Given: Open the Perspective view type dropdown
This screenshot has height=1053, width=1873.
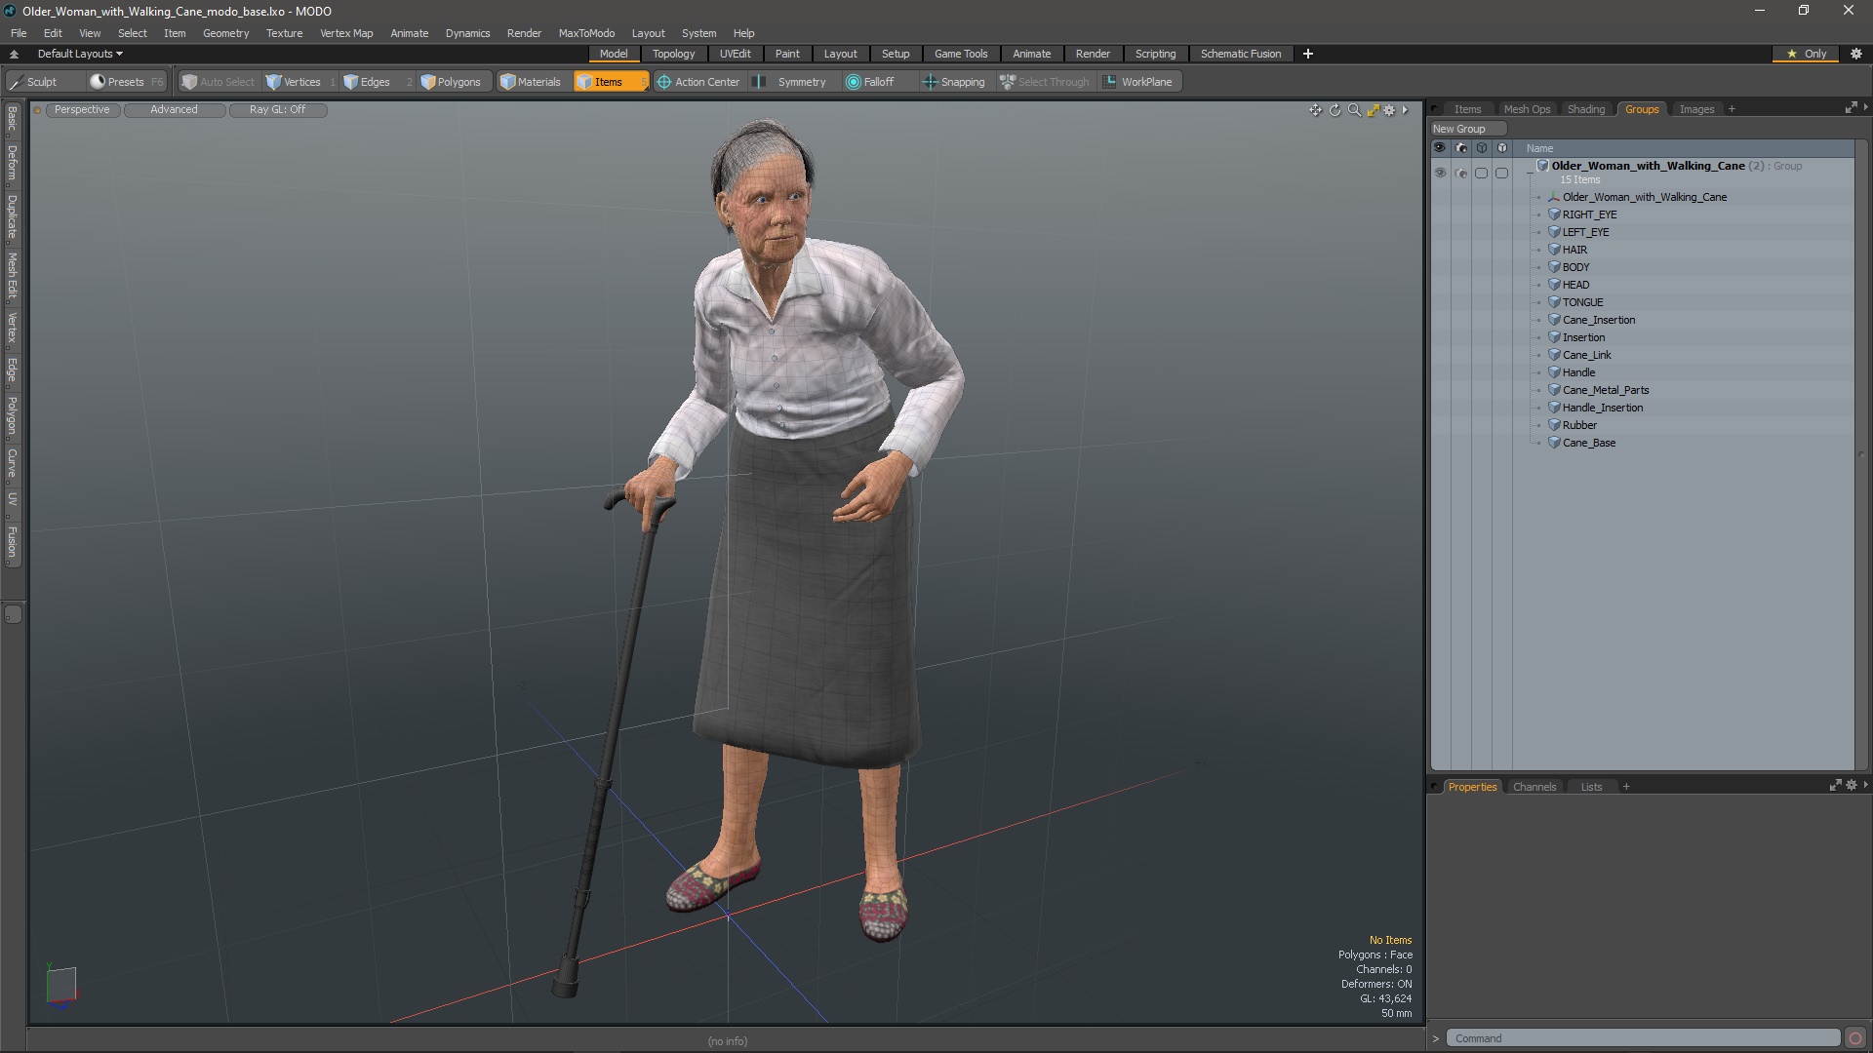Looking at the screenshot, I should pyautogui.click(x=82, y=109).
